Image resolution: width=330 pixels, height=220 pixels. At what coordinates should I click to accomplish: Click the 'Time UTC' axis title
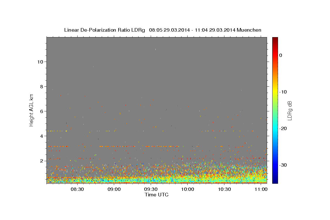tap(156, 195)
